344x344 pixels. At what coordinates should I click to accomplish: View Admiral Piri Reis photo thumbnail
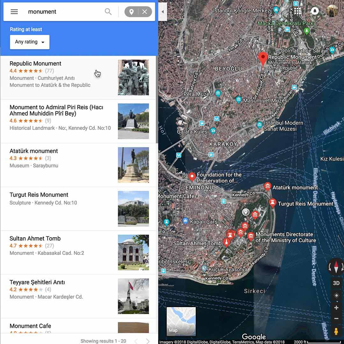click(133, 121)
